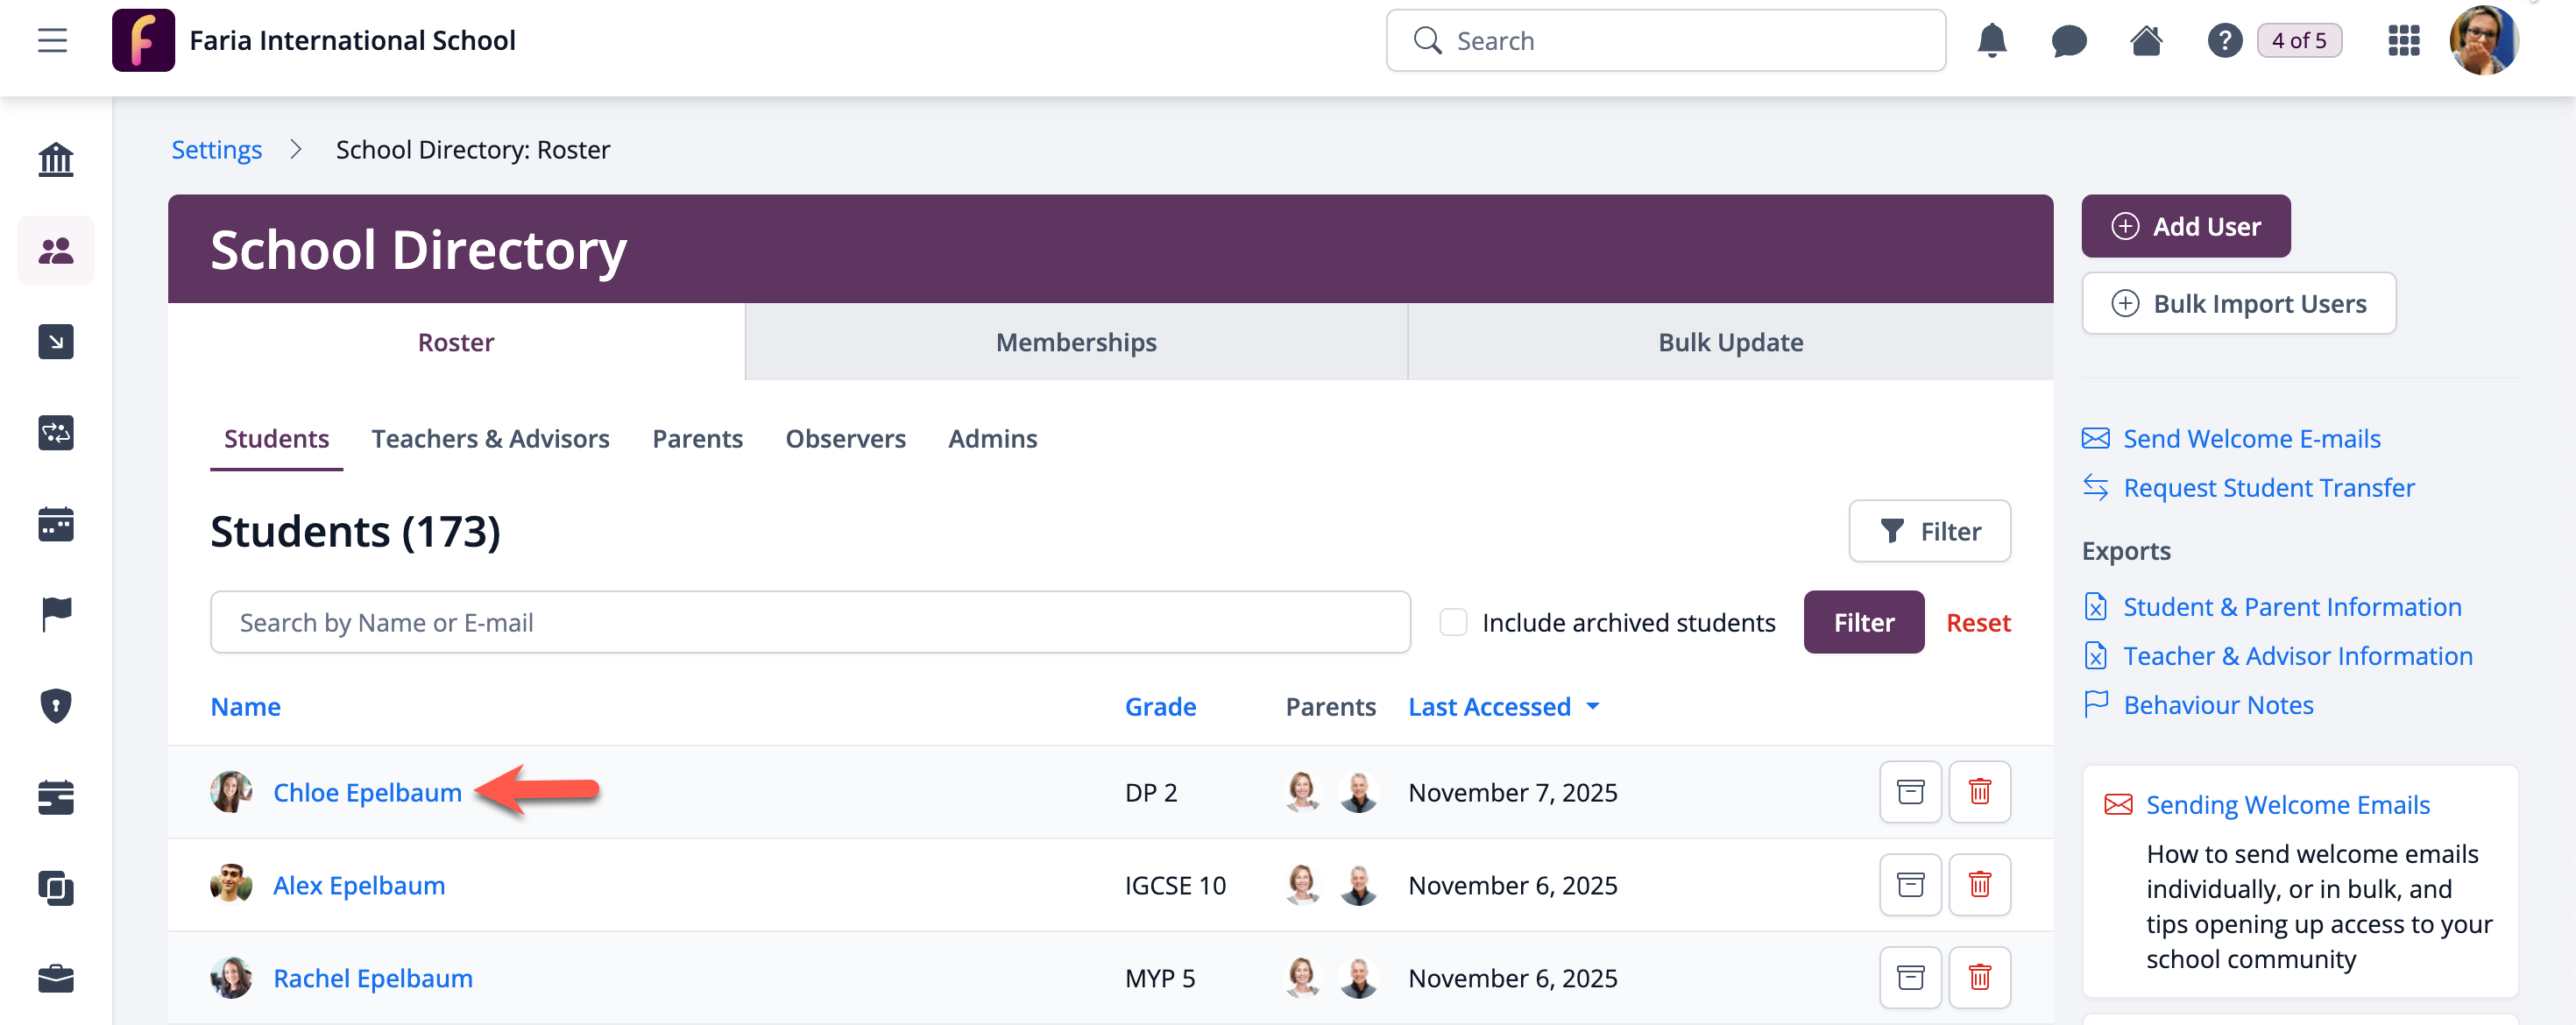Image resolution: width=2576 pixels, height=1025 pixels.
Task: Enable Include archived students checkbox
Action: (1452, 622)
